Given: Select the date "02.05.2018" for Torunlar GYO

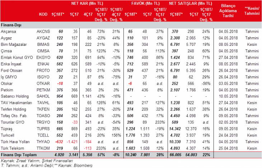Looking at the screenshot, I should (x=228, y=122).
